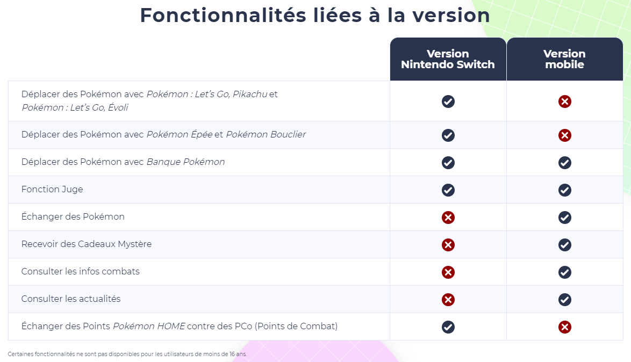This screenshot has height=362, width=631.
Task: Click the Switch checkmark for Fonction Juge
Action: [x=448, y=190]
